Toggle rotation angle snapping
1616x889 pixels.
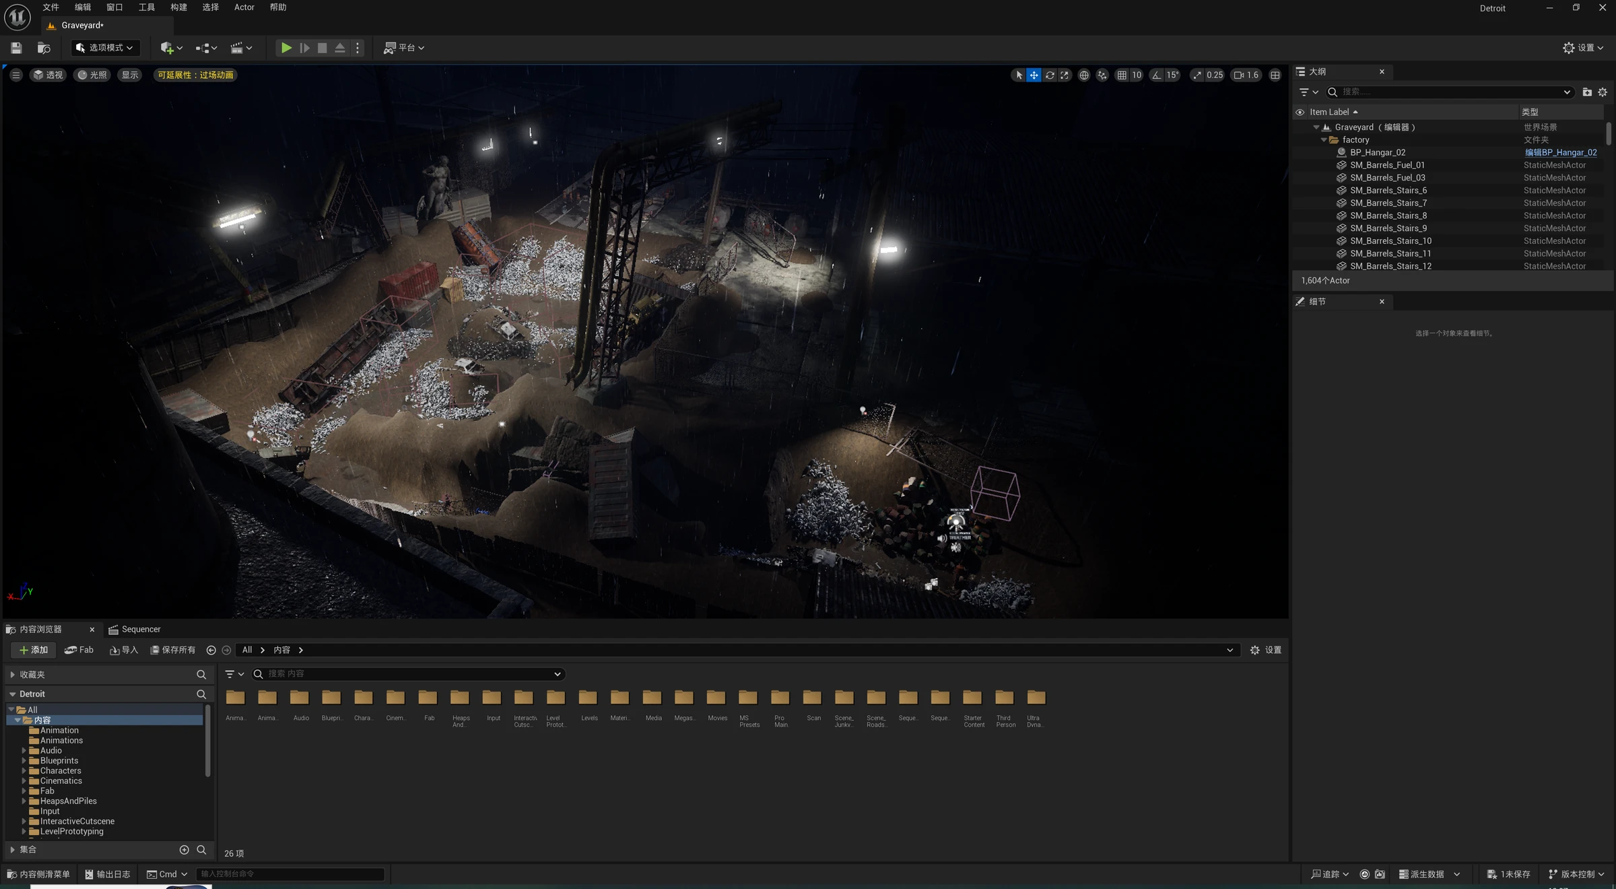point(1156,75)
